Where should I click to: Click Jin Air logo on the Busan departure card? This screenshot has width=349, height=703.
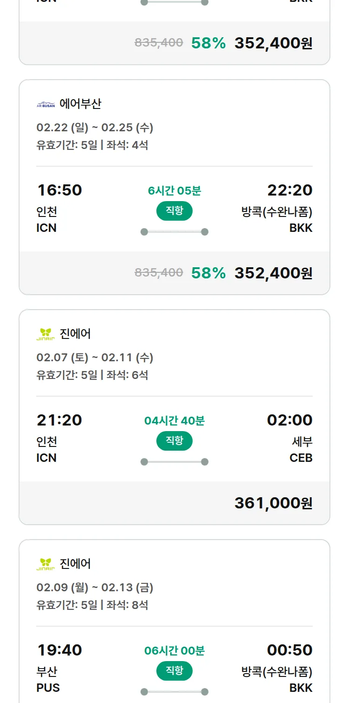46,564
